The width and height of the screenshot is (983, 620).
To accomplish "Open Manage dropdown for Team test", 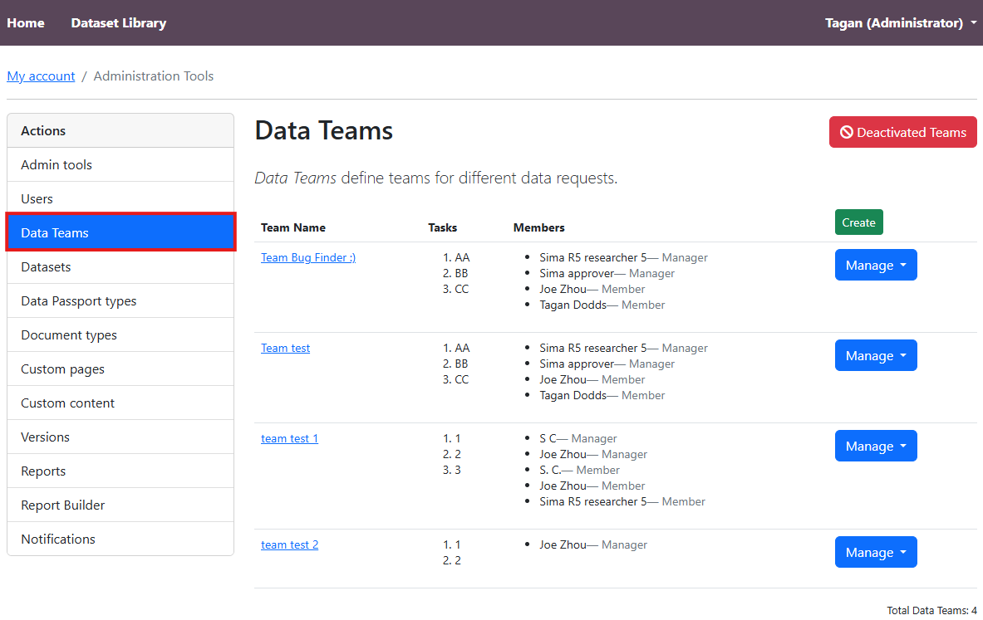I will coord(876,356).
